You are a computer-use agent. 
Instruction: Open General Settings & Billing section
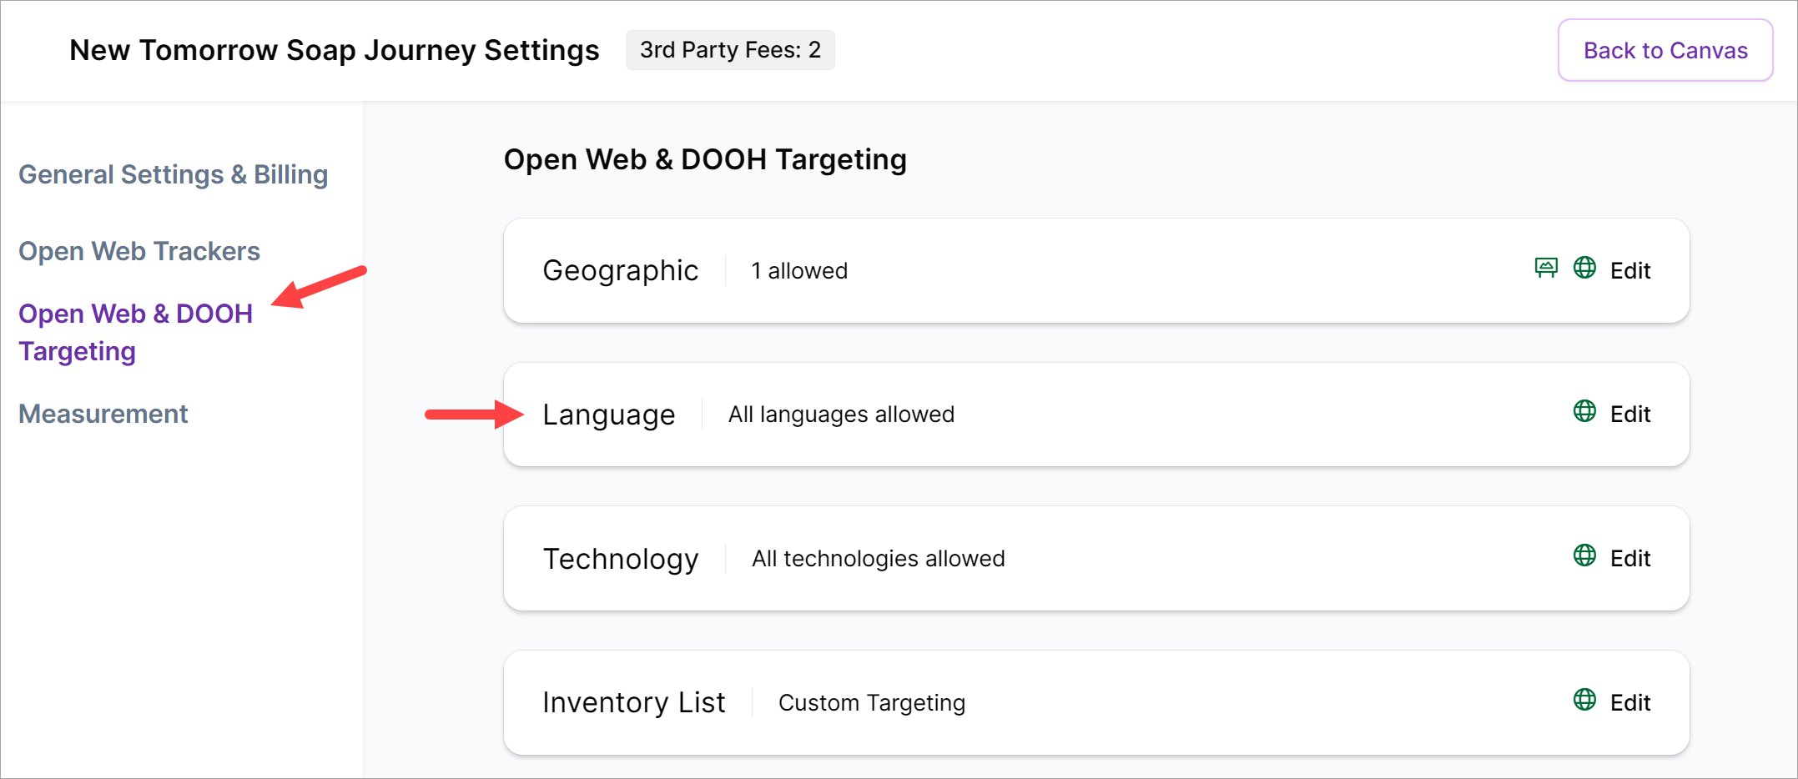(174, 174)
